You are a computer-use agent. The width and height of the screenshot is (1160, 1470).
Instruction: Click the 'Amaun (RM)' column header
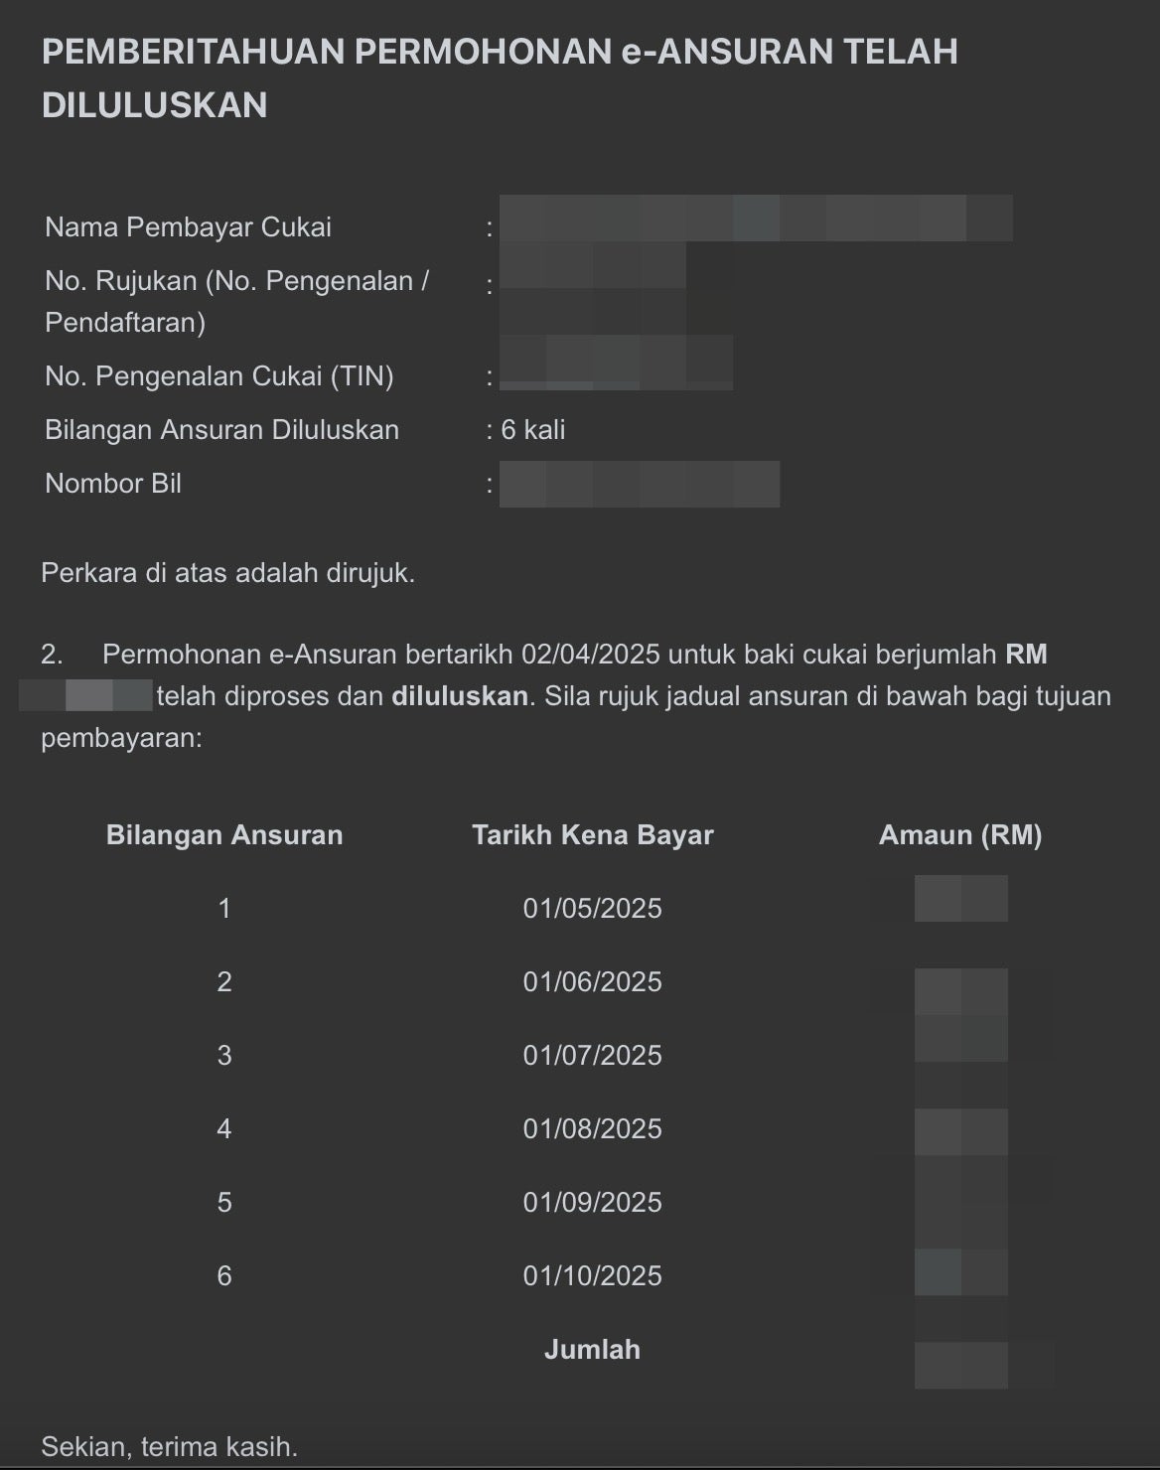(x=960, y=835)
